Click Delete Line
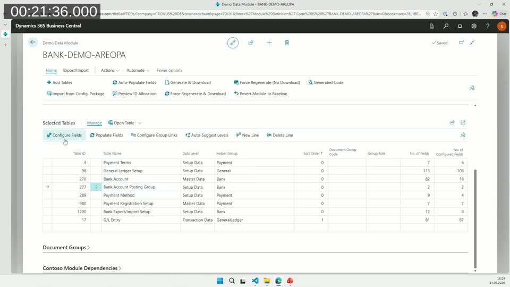 (x=280, y=135)
